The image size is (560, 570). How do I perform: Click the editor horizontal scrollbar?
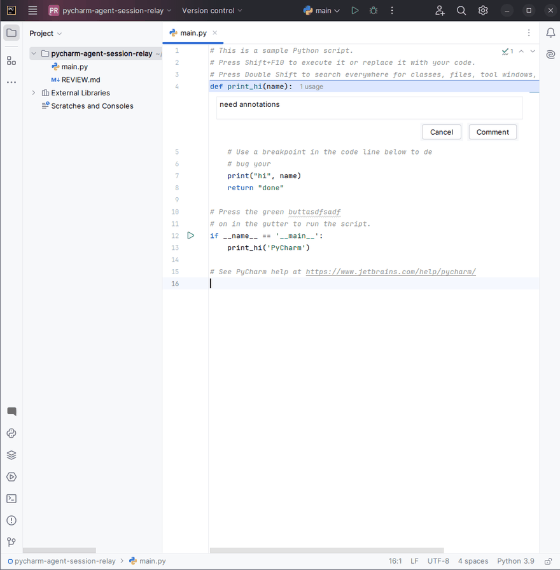326,550
